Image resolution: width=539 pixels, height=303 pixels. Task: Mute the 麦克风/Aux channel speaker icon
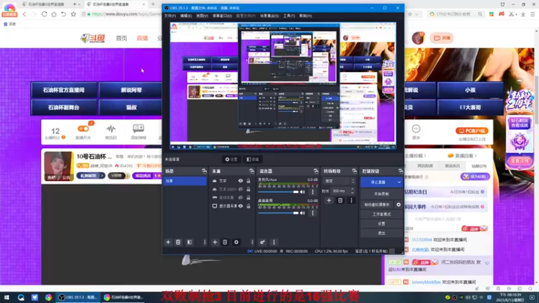pos(303,192)
